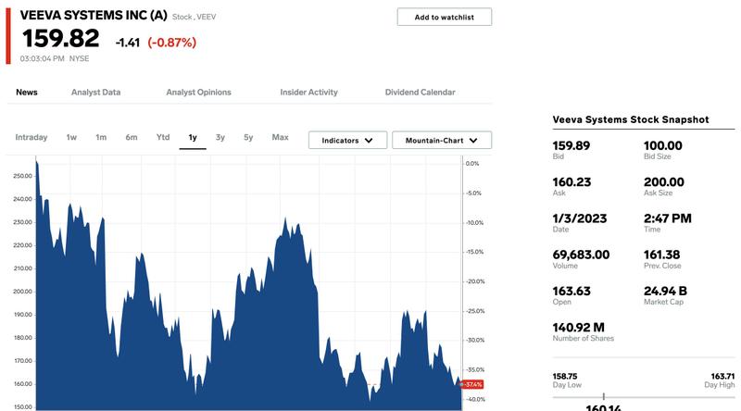
Task: Click the Ask Size value 200.00
Action: tap(664, 181)
